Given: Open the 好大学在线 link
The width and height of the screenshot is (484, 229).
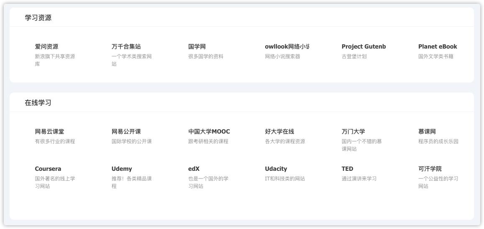Looking at the screenshot, I should coord(279,131).
